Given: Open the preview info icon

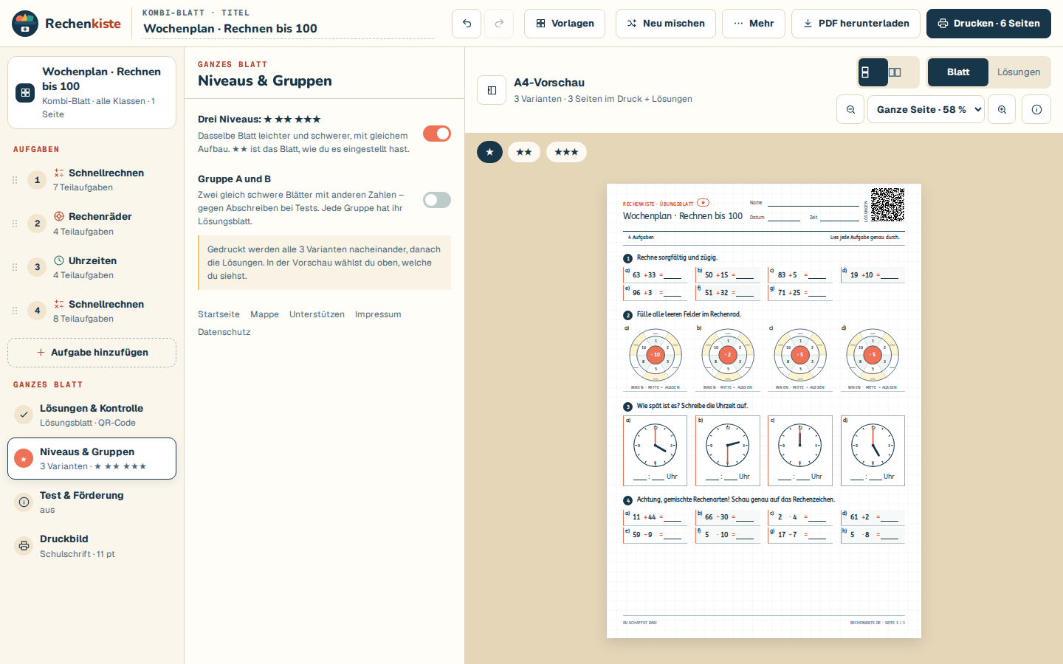Looking at the screenshot, I should point(1036,109).
